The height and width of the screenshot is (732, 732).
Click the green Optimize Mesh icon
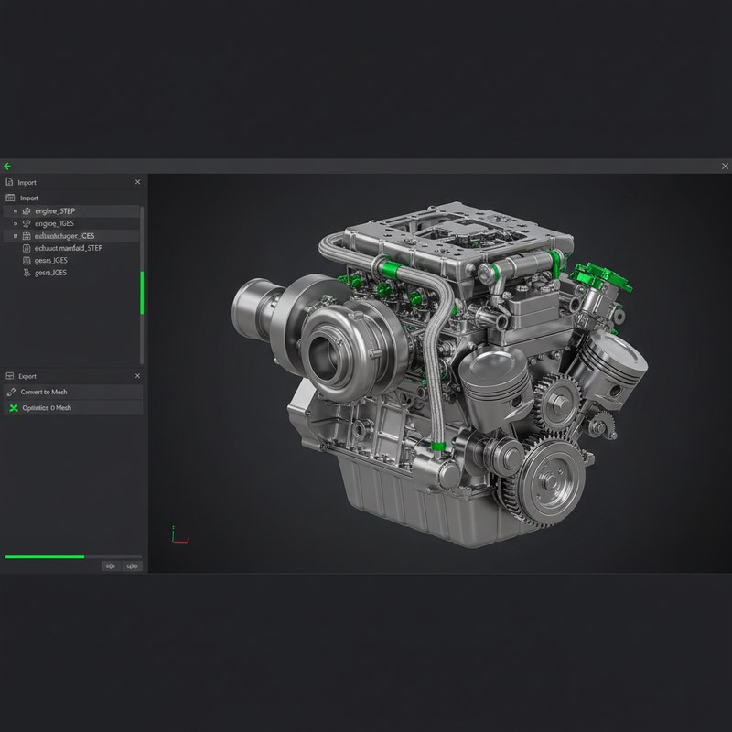[x=12, y=407]
